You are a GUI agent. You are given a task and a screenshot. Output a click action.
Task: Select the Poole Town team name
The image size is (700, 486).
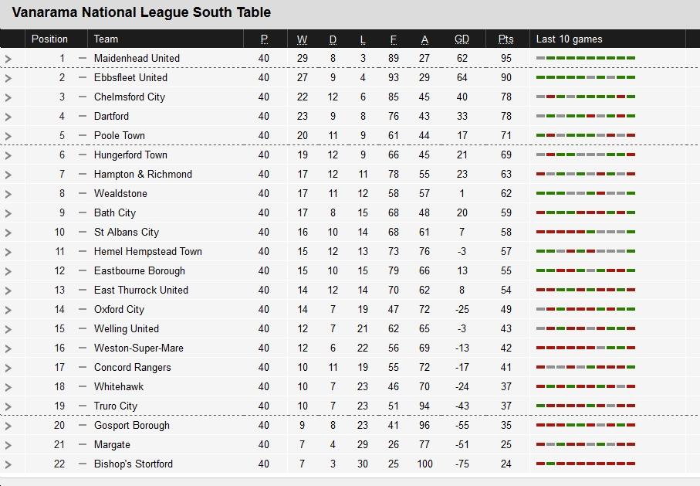(x=119, y=135)
